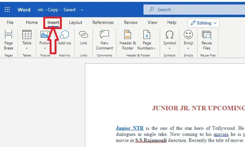Expand the Page Numbers dropdown arrow
The image size is (245, 147).
pos(154,48)
